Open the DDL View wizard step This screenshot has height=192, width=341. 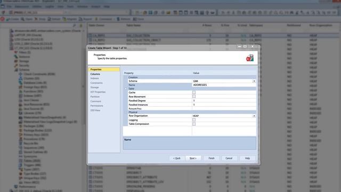pyautogui.click(x=95, y=110)
